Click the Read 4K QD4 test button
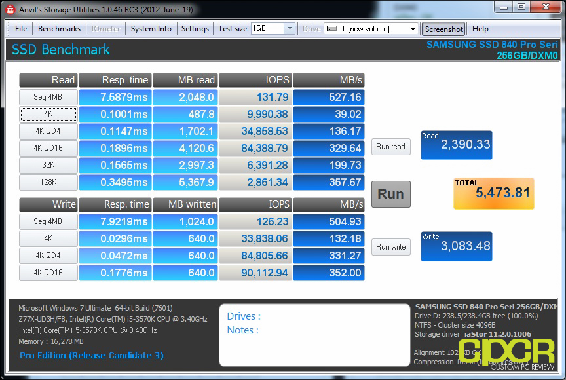 click(48, 131)
